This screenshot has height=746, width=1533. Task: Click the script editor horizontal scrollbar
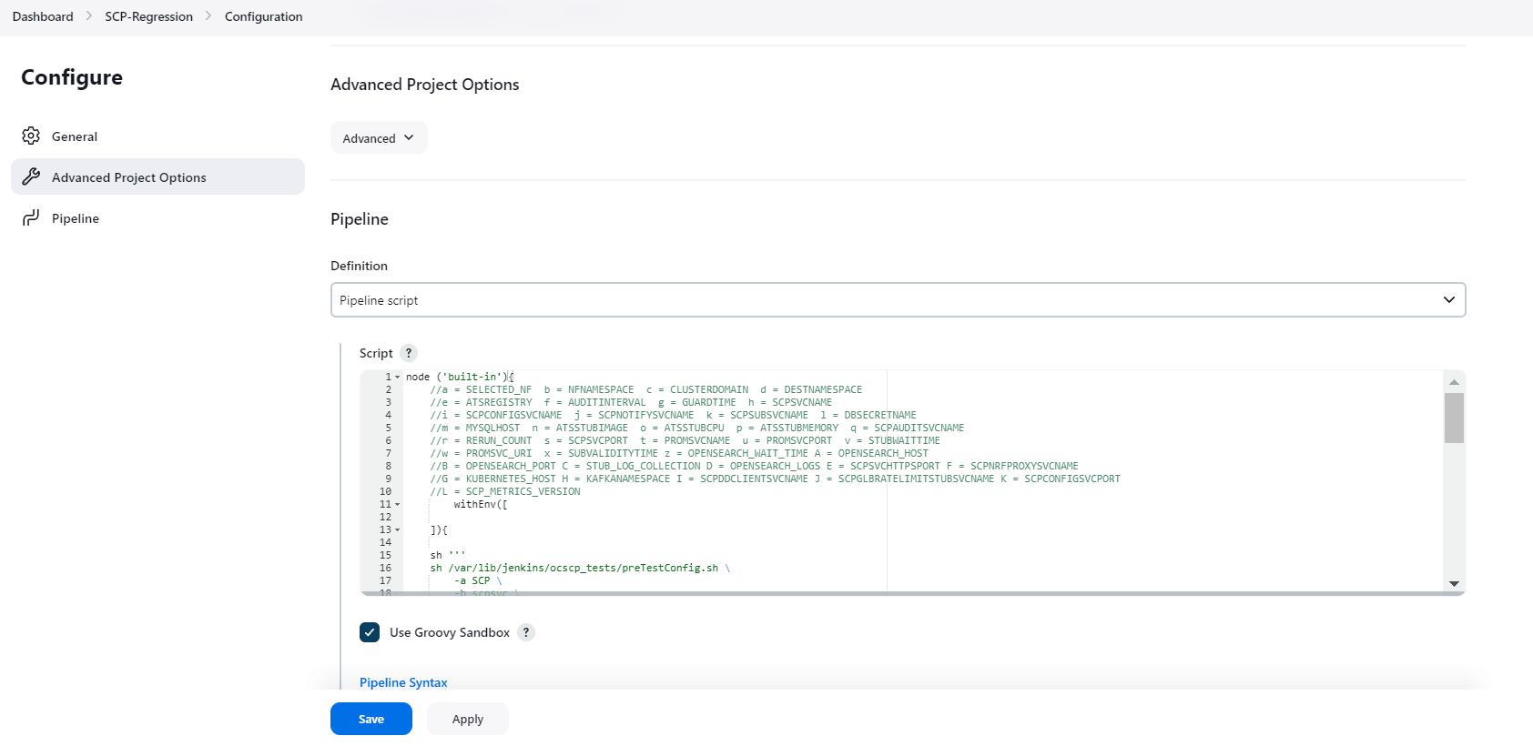tap(912, 593)
